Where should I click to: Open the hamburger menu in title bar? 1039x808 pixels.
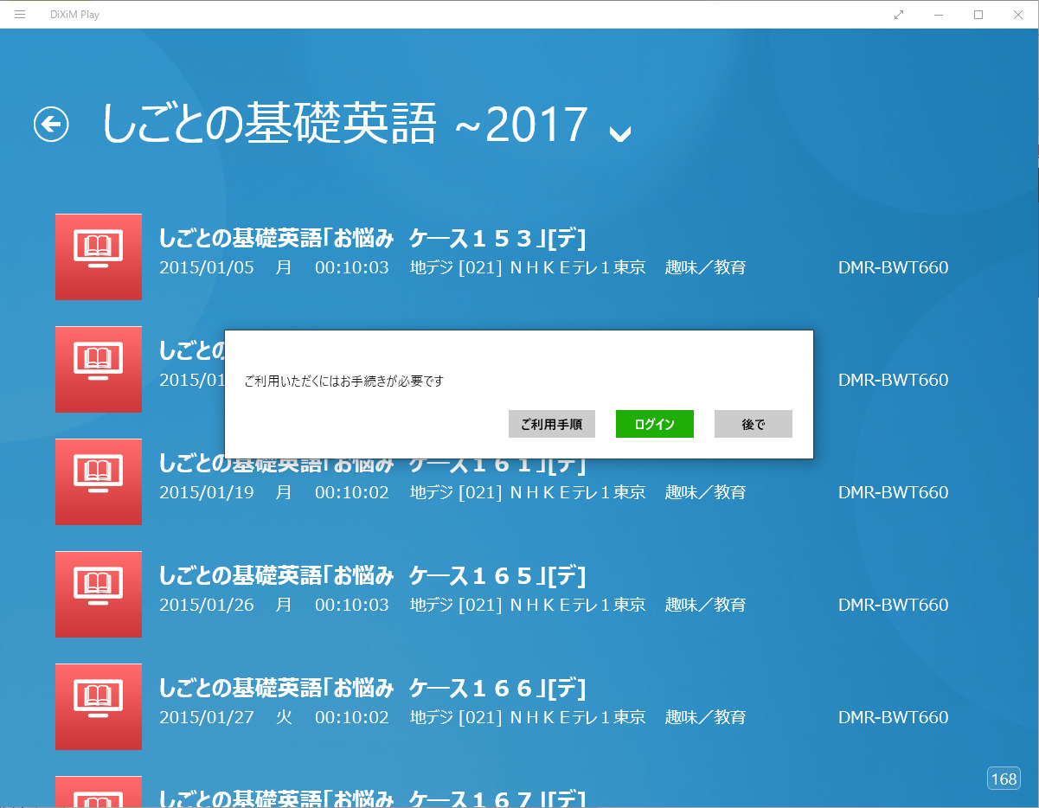20,15
